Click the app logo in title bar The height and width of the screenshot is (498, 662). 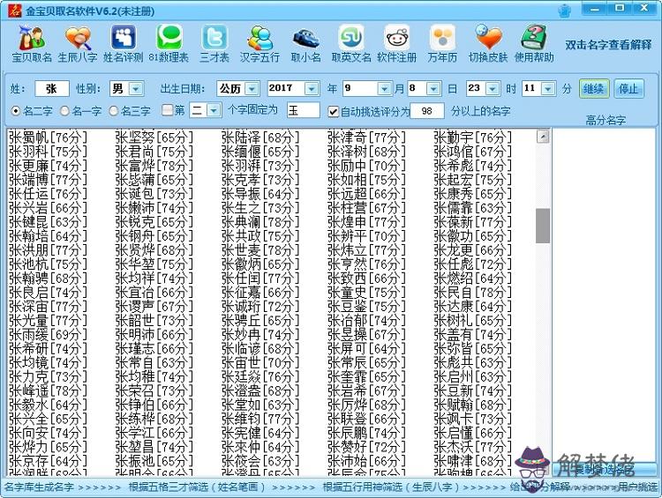[x=15, y=11]
